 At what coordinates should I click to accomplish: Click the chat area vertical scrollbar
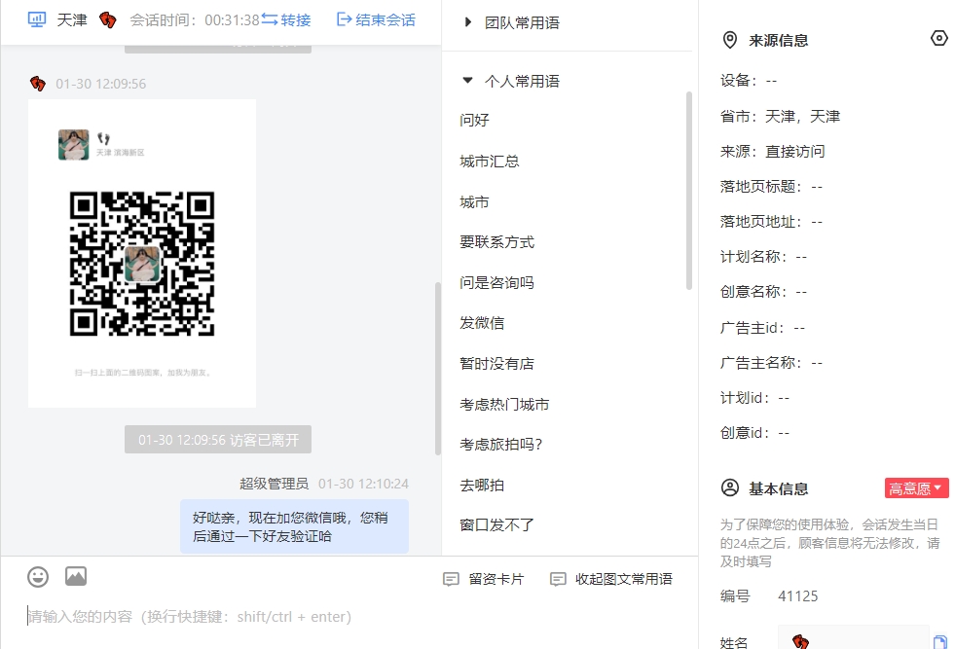[x=437, y=369]
